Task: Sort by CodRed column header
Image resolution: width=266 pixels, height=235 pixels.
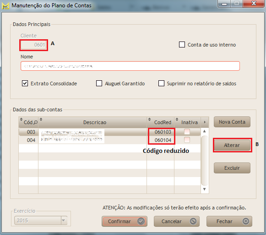Action: tap(161, 122)
